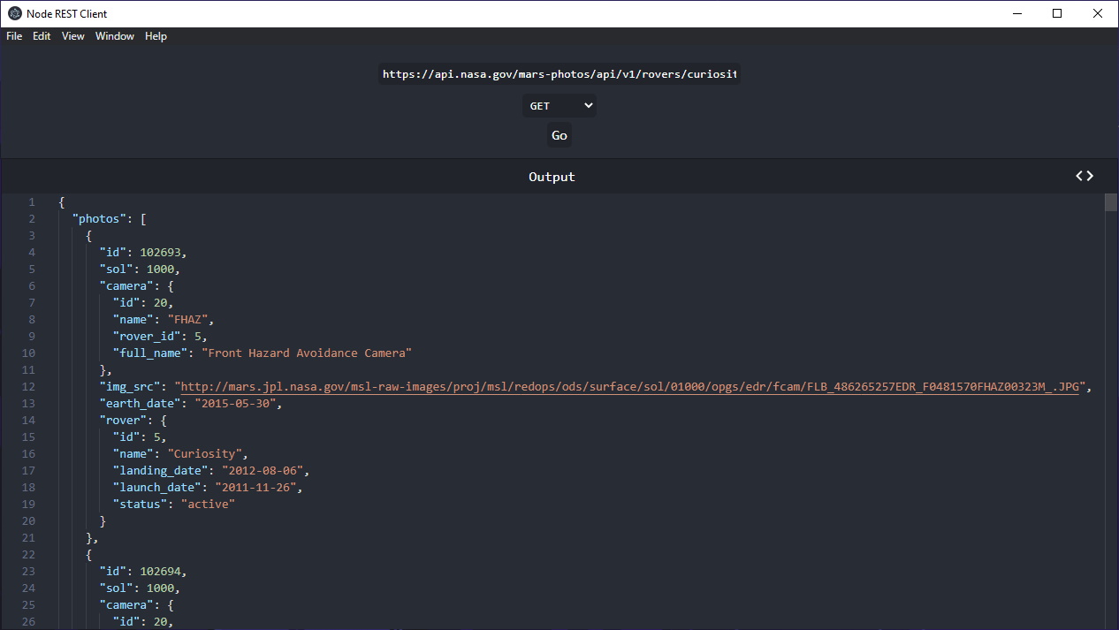Click the "sol" value 1000 on line 24
Screen dimensions: 1119x630
[160, 588]
